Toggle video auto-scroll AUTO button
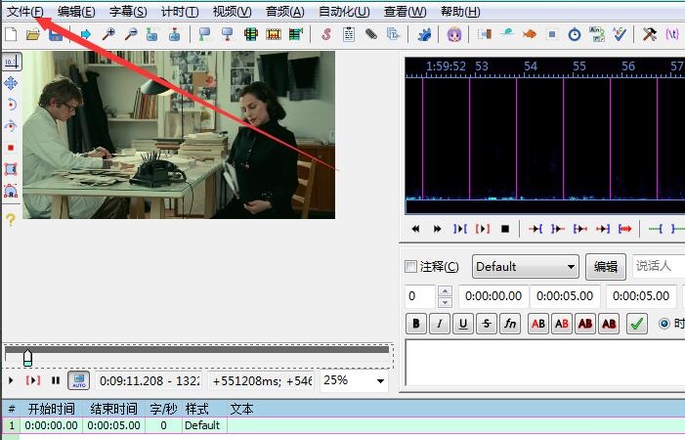Screen dimensions: 685x440 point(78,380)
